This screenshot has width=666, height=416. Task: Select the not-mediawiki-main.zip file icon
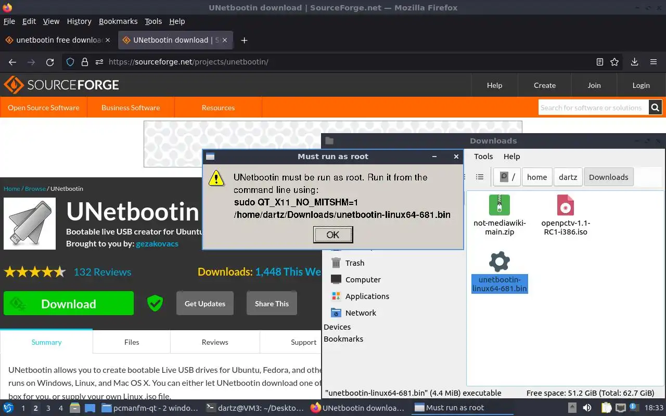point(499,205)
